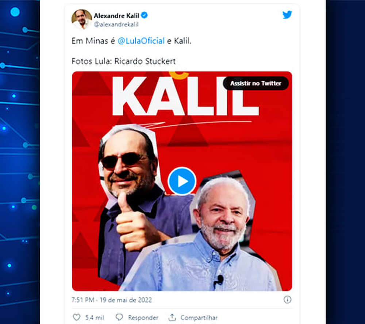
Task: Click the Assistir no Twitter button
Action: pos(255,83)
